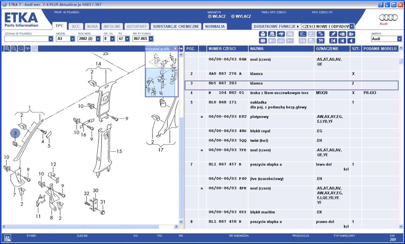Open the help question mark button
This screenshot has width=405, height=244.
[x=381, y=4]
